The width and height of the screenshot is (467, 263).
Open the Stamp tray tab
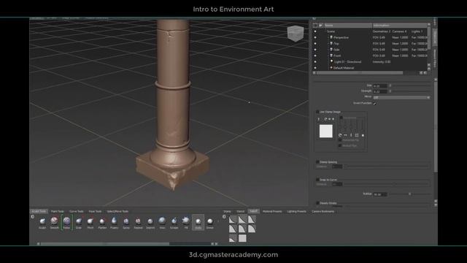tap(227, 211)
